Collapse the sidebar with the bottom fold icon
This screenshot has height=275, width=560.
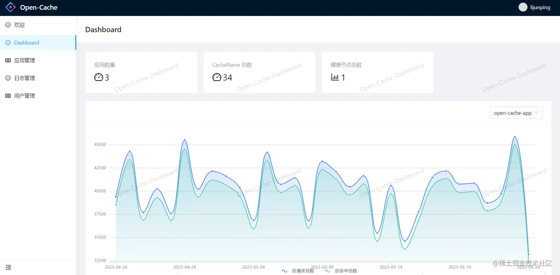click(x=8, y=267)
